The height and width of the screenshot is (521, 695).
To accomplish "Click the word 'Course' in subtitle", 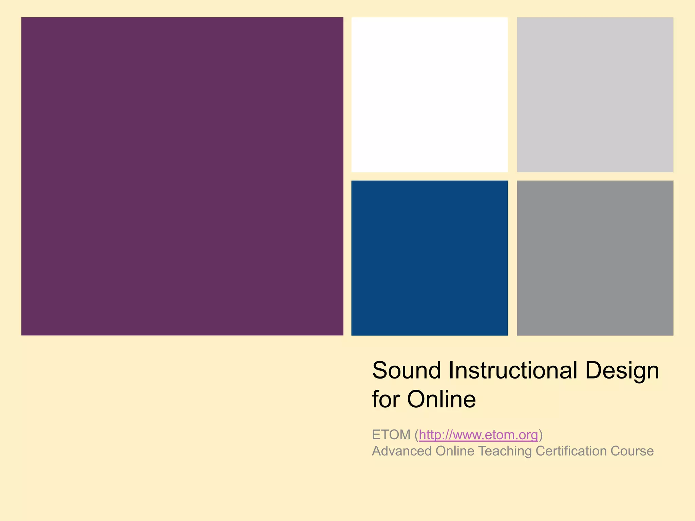I will click(x=632, y=451).
